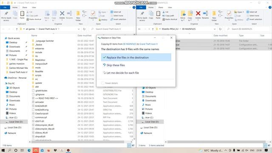This screenshot has height=153, width=272.
Task: Refresh the left window folder view
Action: tap(84, 29)
